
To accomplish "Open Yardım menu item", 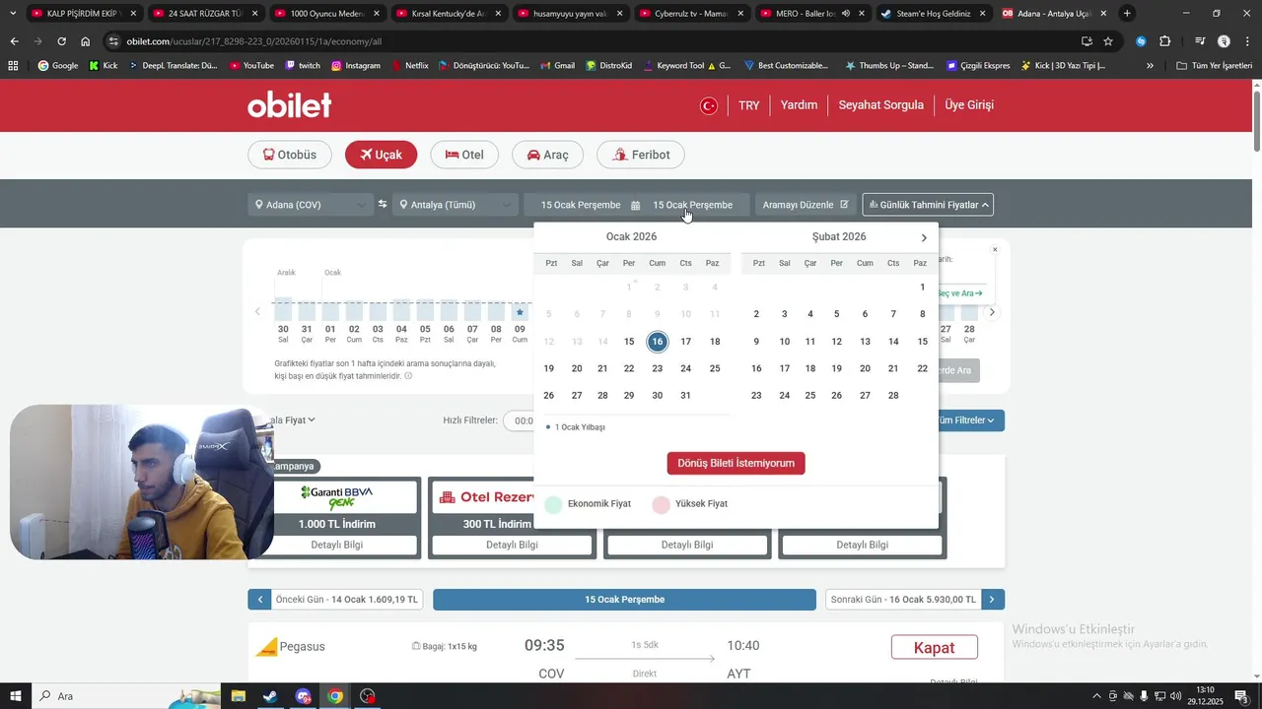I will click(x=799, y=105).
